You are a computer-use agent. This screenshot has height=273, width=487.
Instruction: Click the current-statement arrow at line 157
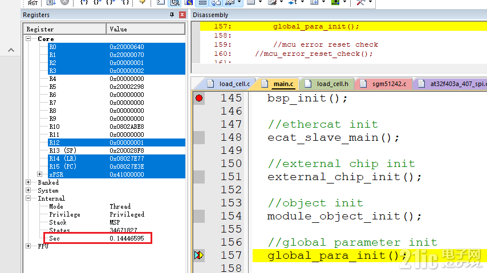pos(199,255)
